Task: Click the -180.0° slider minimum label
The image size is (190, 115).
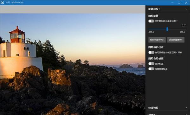Action: coord(151,32)
